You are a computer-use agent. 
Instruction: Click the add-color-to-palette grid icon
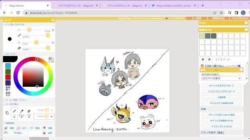point(8,88)
